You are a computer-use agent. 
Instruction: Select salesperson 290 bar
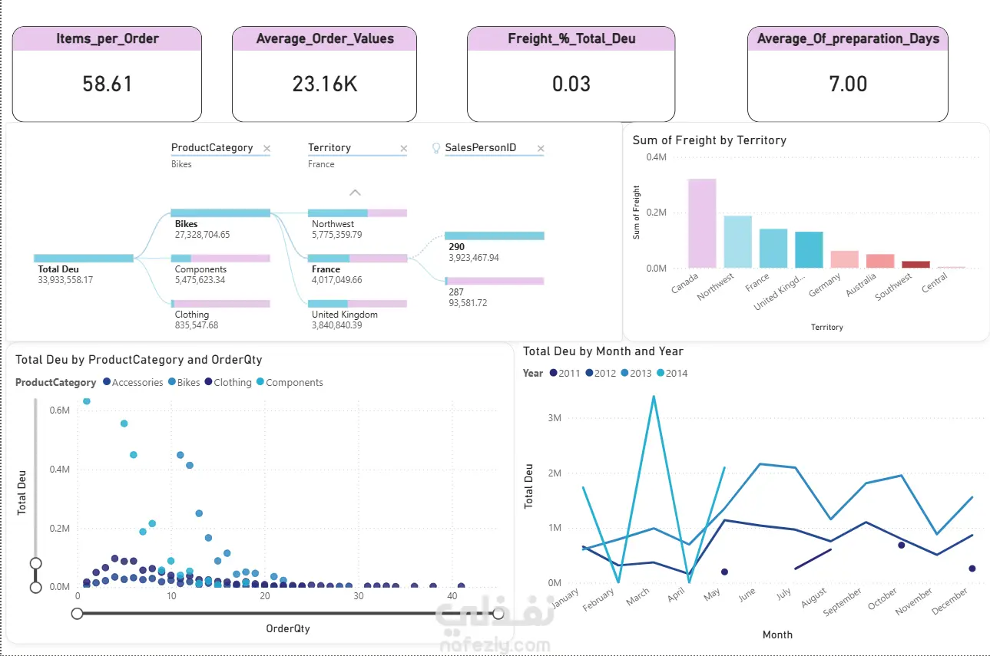(x=494, y=236)
